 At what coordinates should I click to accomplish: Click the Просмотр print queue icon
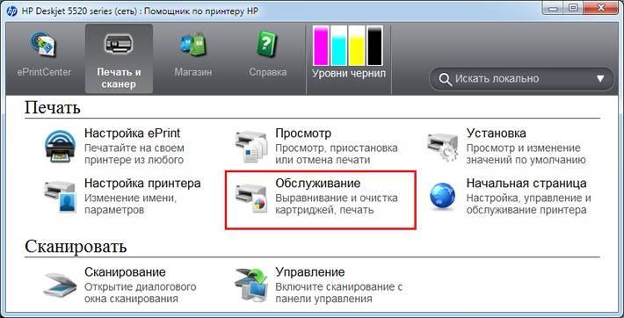(250, 148)
